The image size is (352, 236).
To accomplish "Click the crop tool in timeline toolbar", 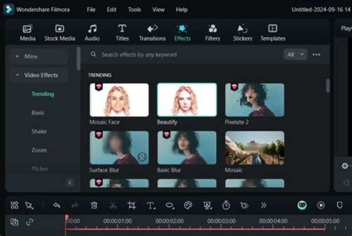I will [132, 205].
